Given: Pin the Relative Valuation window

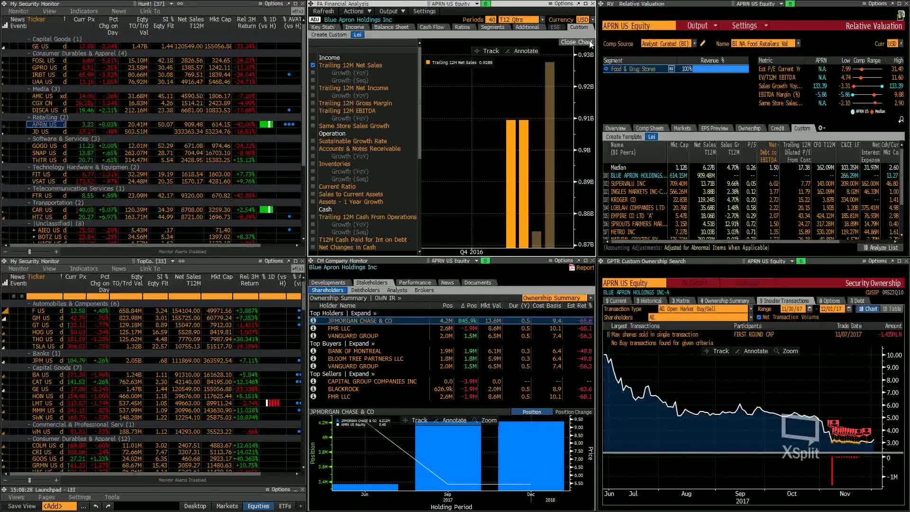Looking at the screenshot, I should [x=892, y=4].
